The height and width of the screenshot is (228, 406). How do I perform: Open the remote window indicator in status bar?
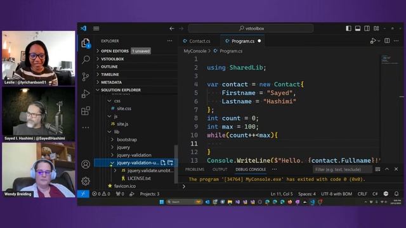tap(83, 194)
